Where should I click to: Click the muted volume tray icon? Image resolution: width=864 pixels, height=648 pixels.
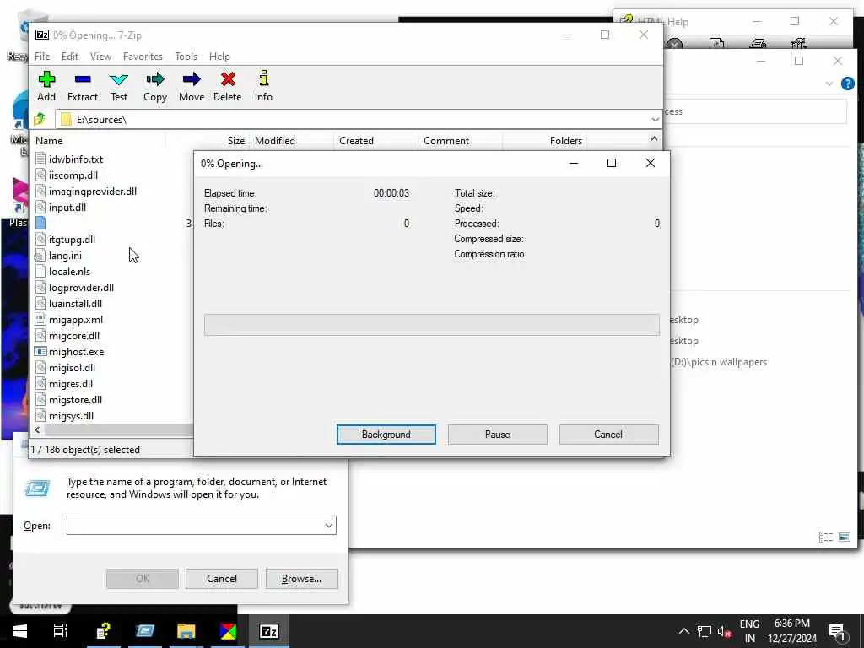(x=725, y=631)
